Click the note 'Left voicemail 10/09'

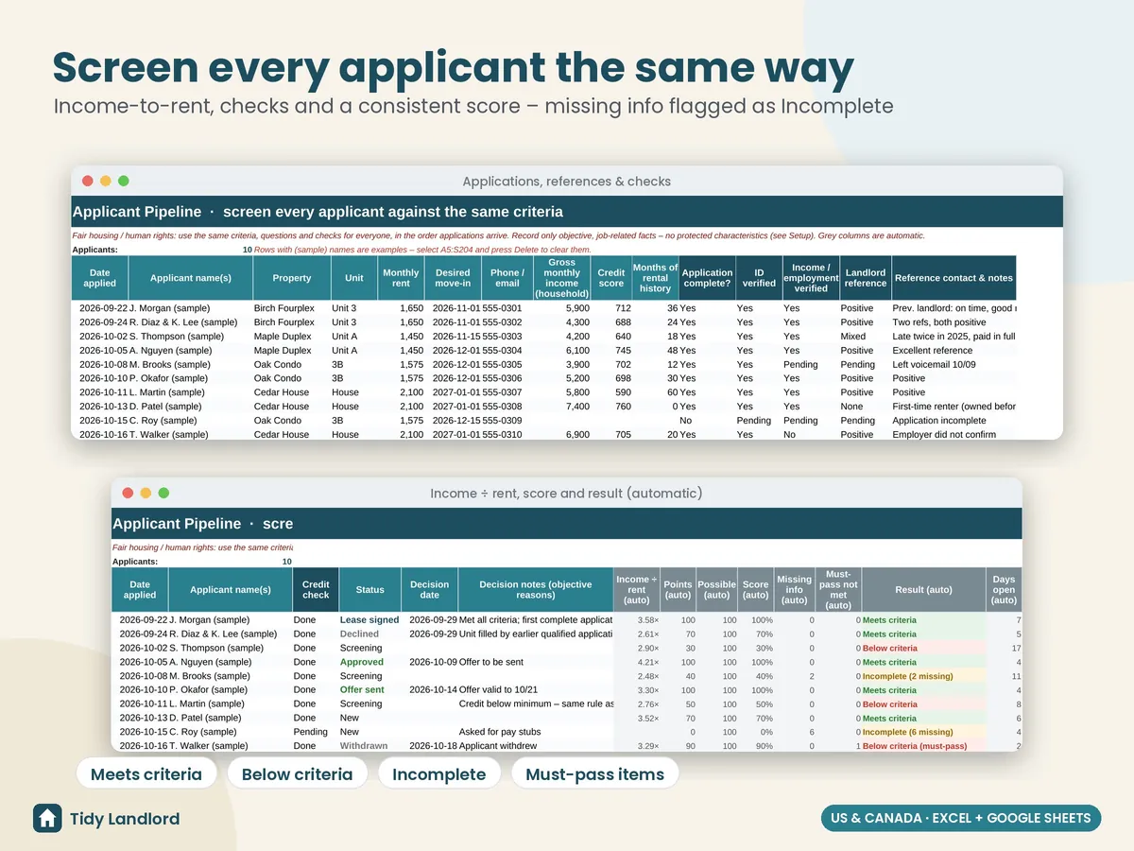pos(936,364)
